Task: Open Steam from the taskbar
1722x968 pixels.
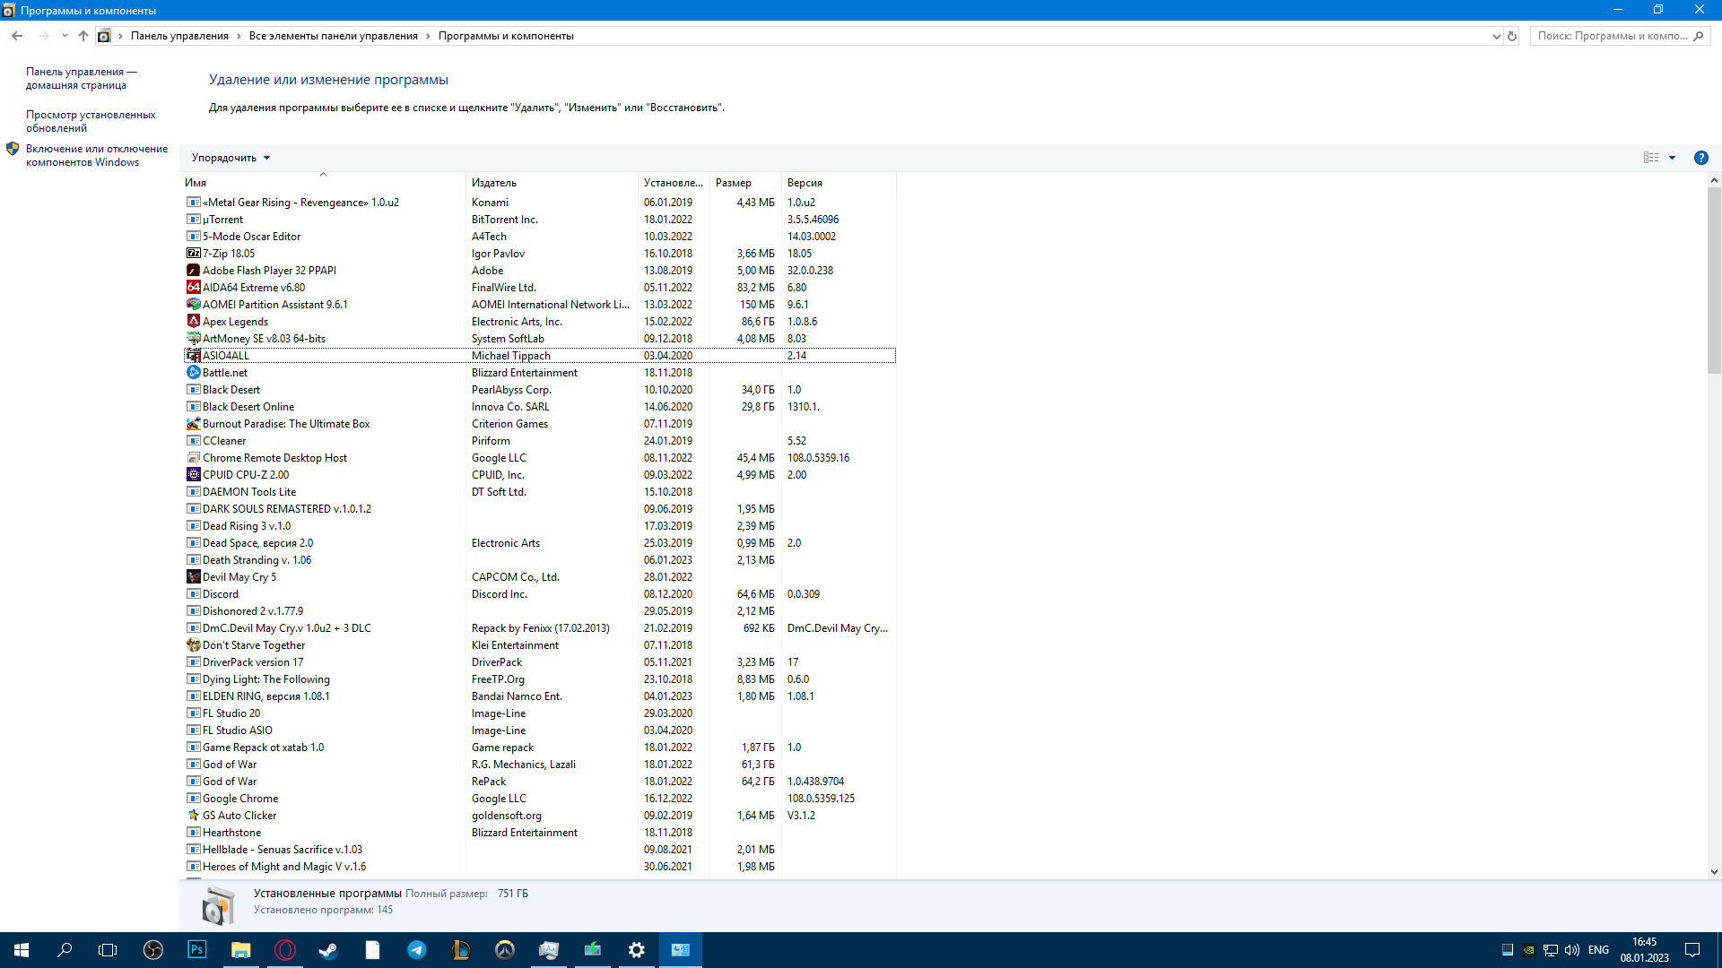Action: tap(328, 950)
